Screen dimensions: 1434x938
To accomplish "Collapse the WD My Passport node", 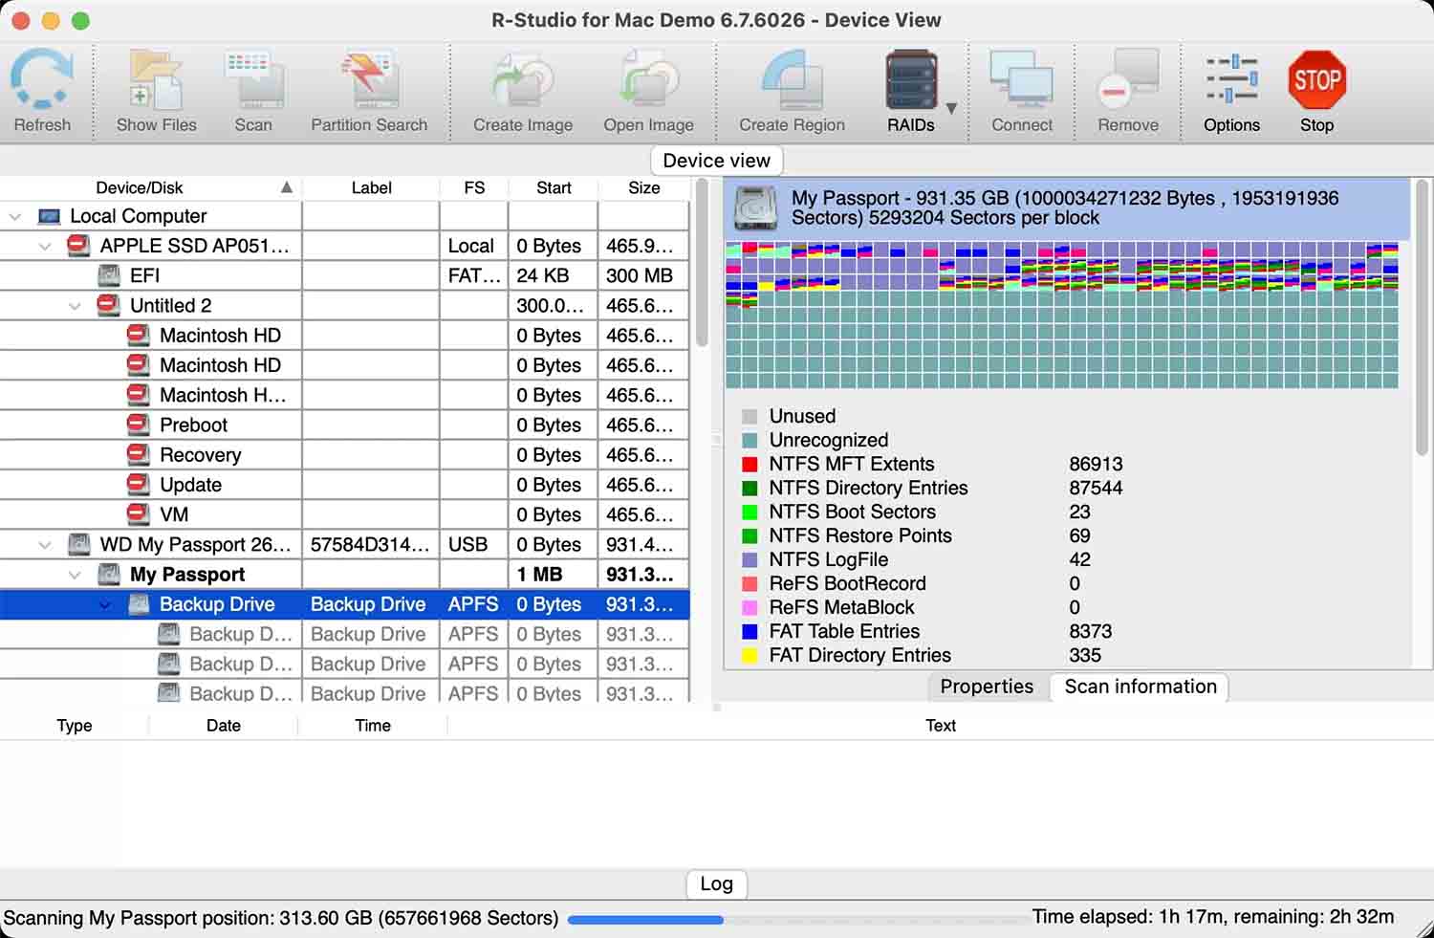I will 45,545.
